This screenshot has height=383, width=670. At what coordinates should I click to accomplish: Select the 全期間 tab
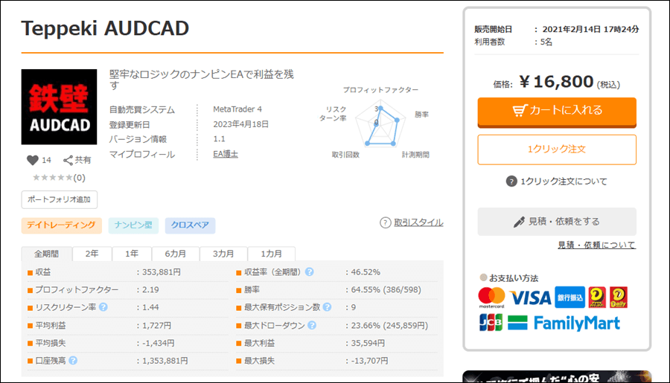coord(46,254)
